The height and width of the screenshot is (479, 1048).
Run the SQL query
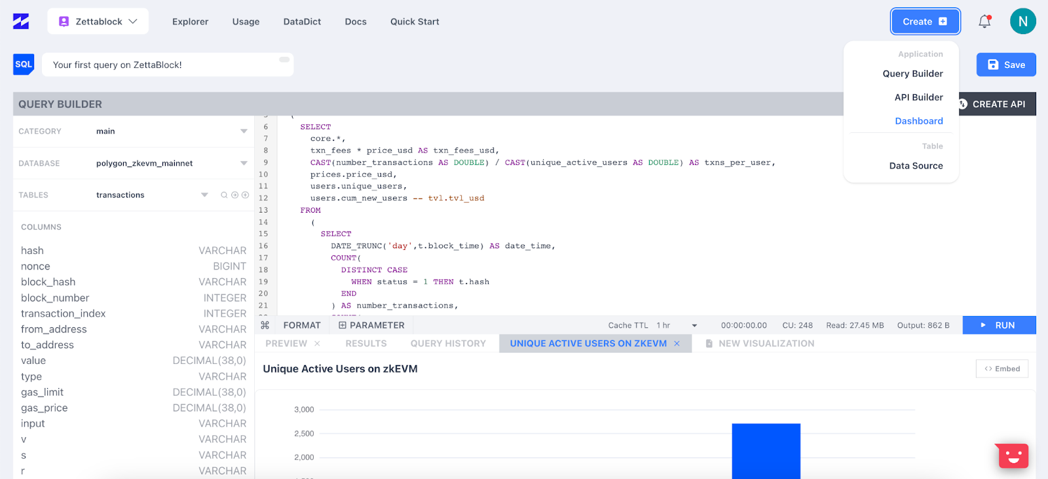pyautogui.click(x=999, y=325)
